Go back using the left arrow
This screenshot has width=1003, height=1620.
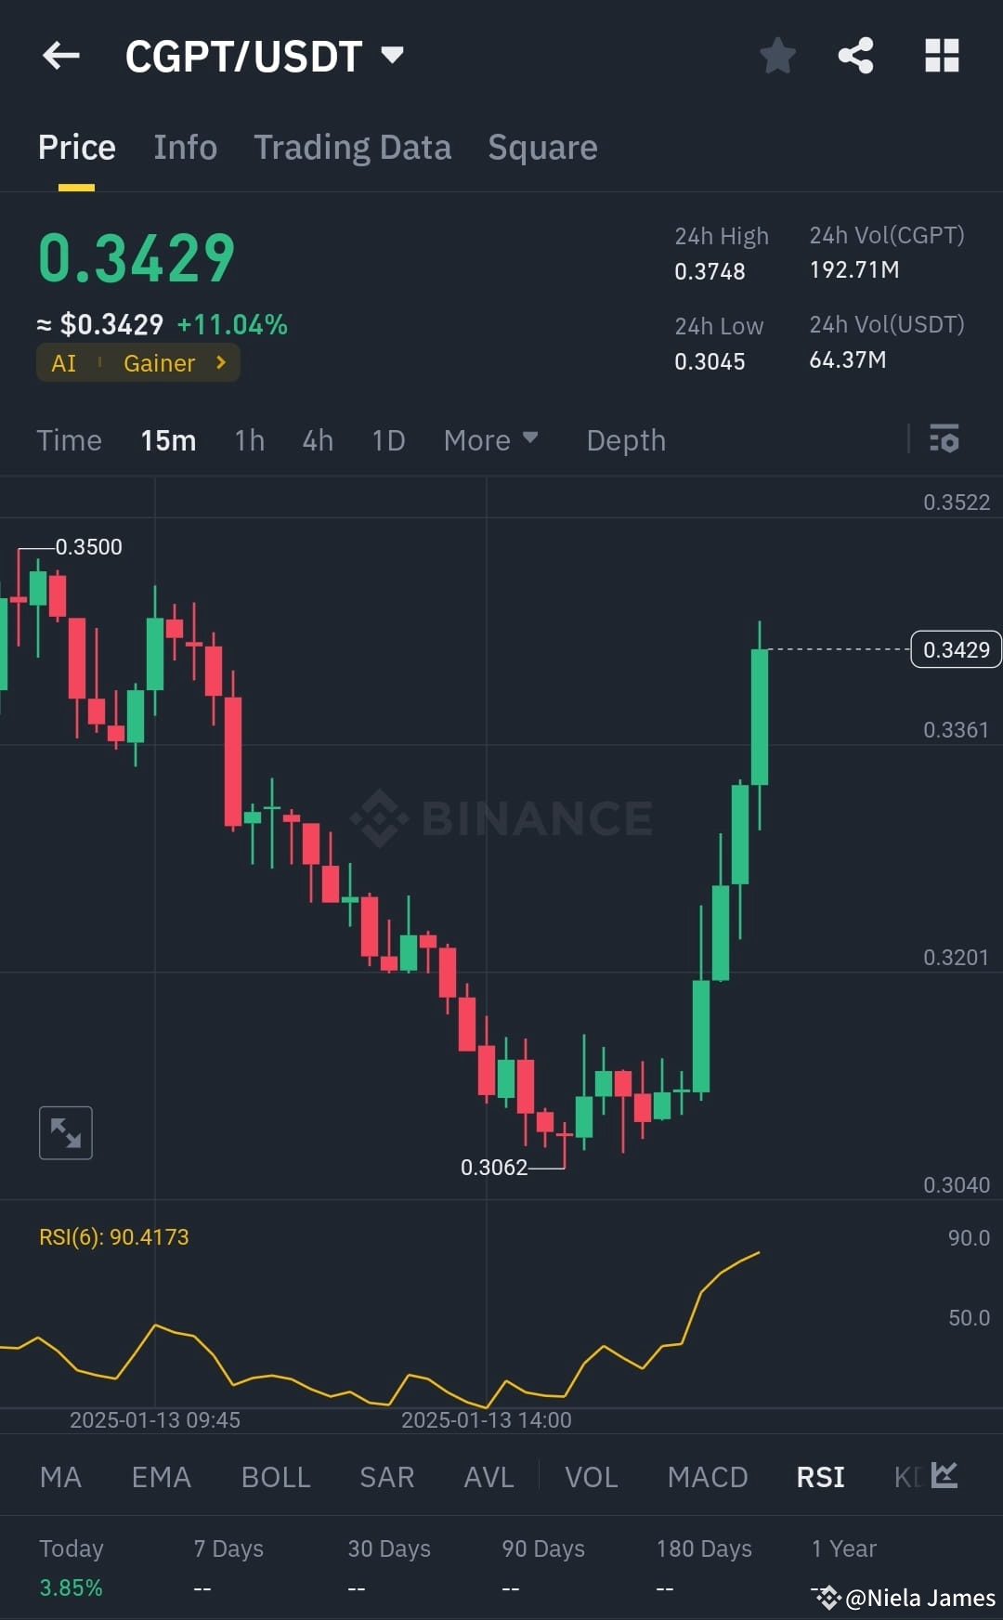point(61,56)
